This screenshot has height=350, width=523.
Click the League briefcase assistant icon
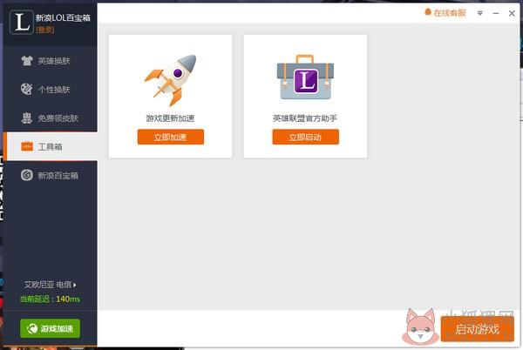[305, 77]
